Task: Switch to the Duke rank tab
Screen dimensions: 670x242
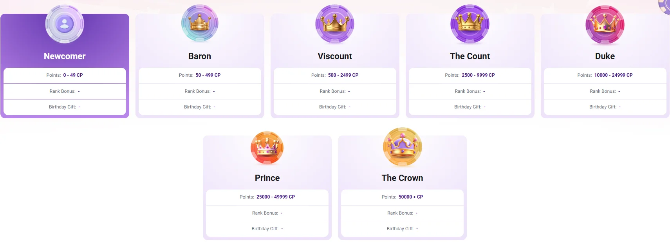Action: pyautogui.click(x=605, y=56)
